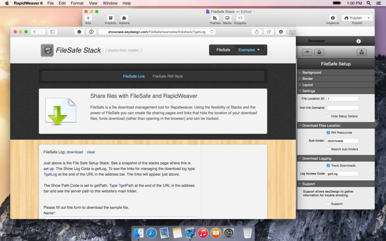386x241 pixels.
Task: Open the Apple menu
Action: tap(7, 3)
